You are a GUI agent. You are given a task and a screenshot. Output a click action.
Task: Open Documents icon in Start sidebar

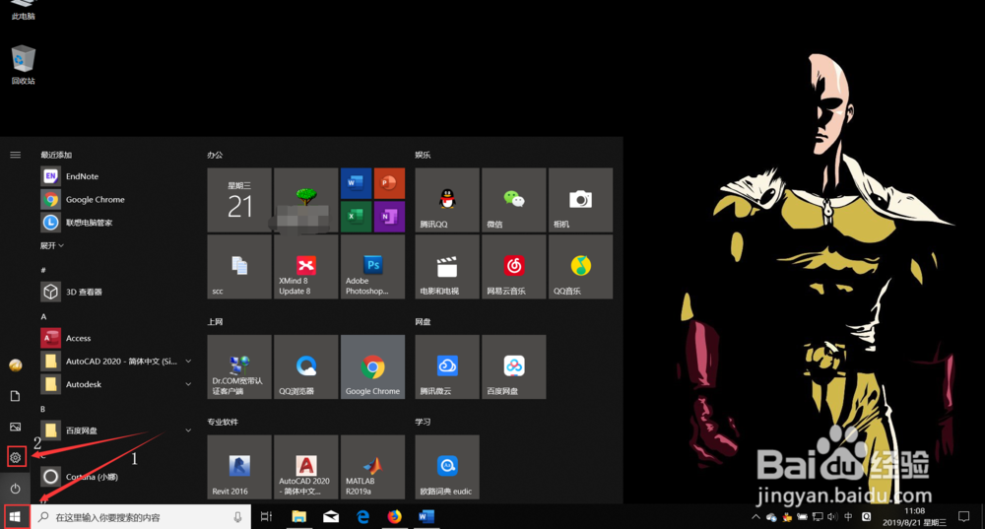16,396
